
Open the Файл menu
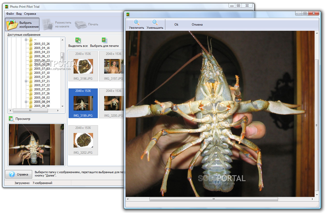(x=10, y=14)
